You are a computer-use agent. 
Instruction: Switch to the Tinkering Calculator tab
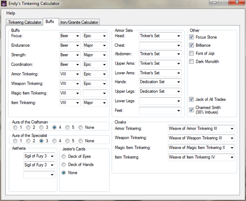25,22
